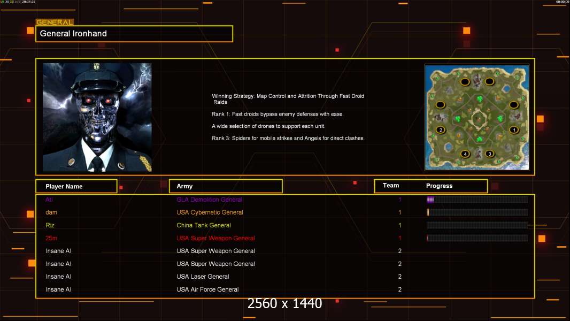Click Ati's purple loading progress bar

point(477,200)
